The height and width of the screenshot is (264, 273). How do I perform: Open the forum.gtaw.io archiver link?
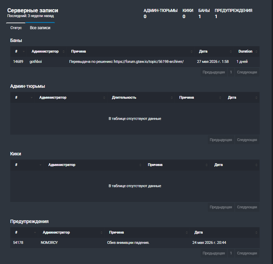click(149, 61)
